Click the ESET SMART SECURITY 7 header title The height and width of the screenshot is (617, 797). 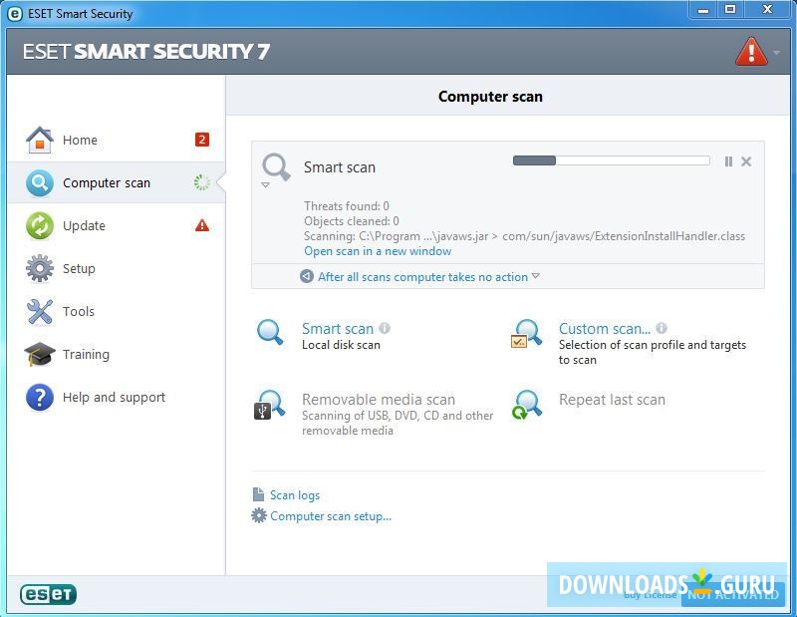[x=145, y=52]
